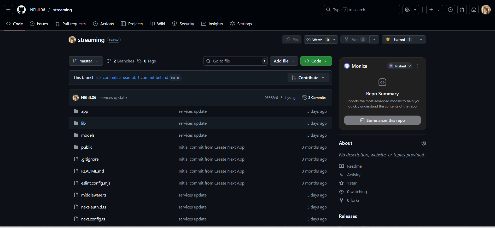Viewport: 495px width, 228px height.
Task: Click the Repo Summary code icon
Action: click(382, 82)
